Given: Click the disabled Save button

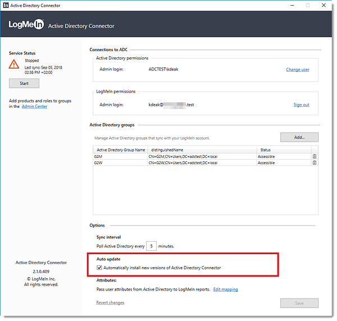Looking at the screenshot, I should click(299, 303).
